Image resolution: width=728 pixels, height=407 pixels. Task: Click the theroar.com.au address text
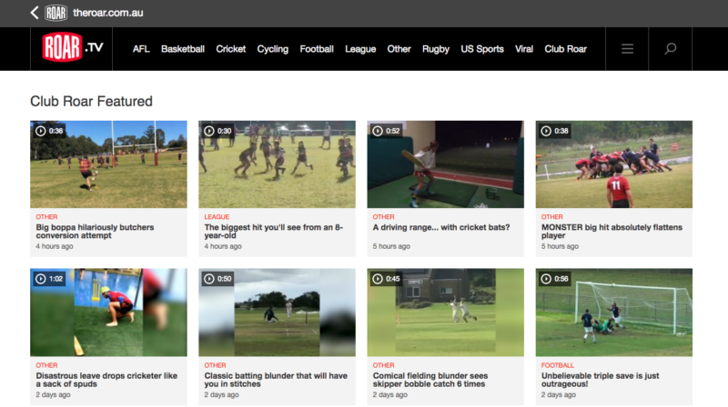click(110, 13)
